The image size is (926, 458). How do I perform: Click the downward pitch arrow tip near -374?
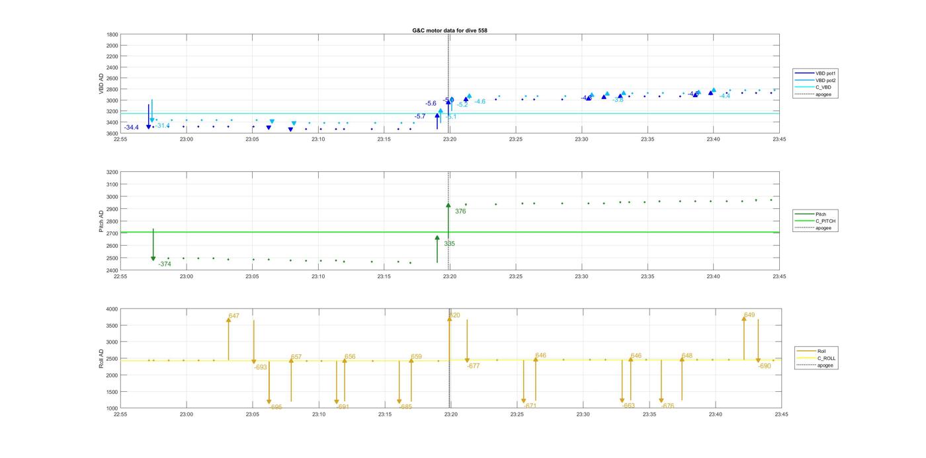pyautogui.click(x=153, y=259)
